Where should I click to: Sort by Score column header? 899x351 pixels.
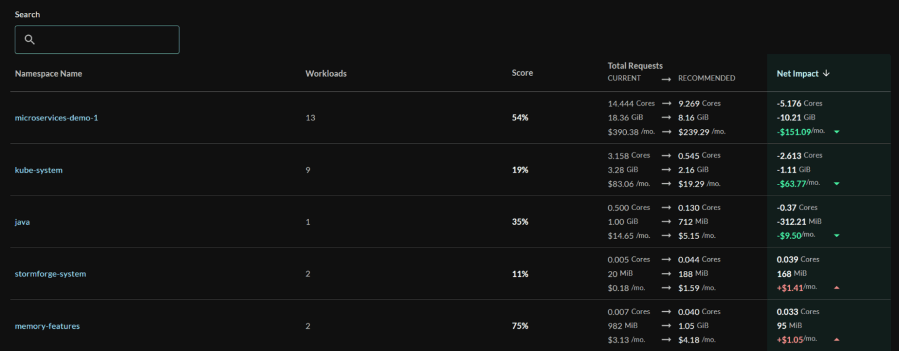click(x=522, y=73)
